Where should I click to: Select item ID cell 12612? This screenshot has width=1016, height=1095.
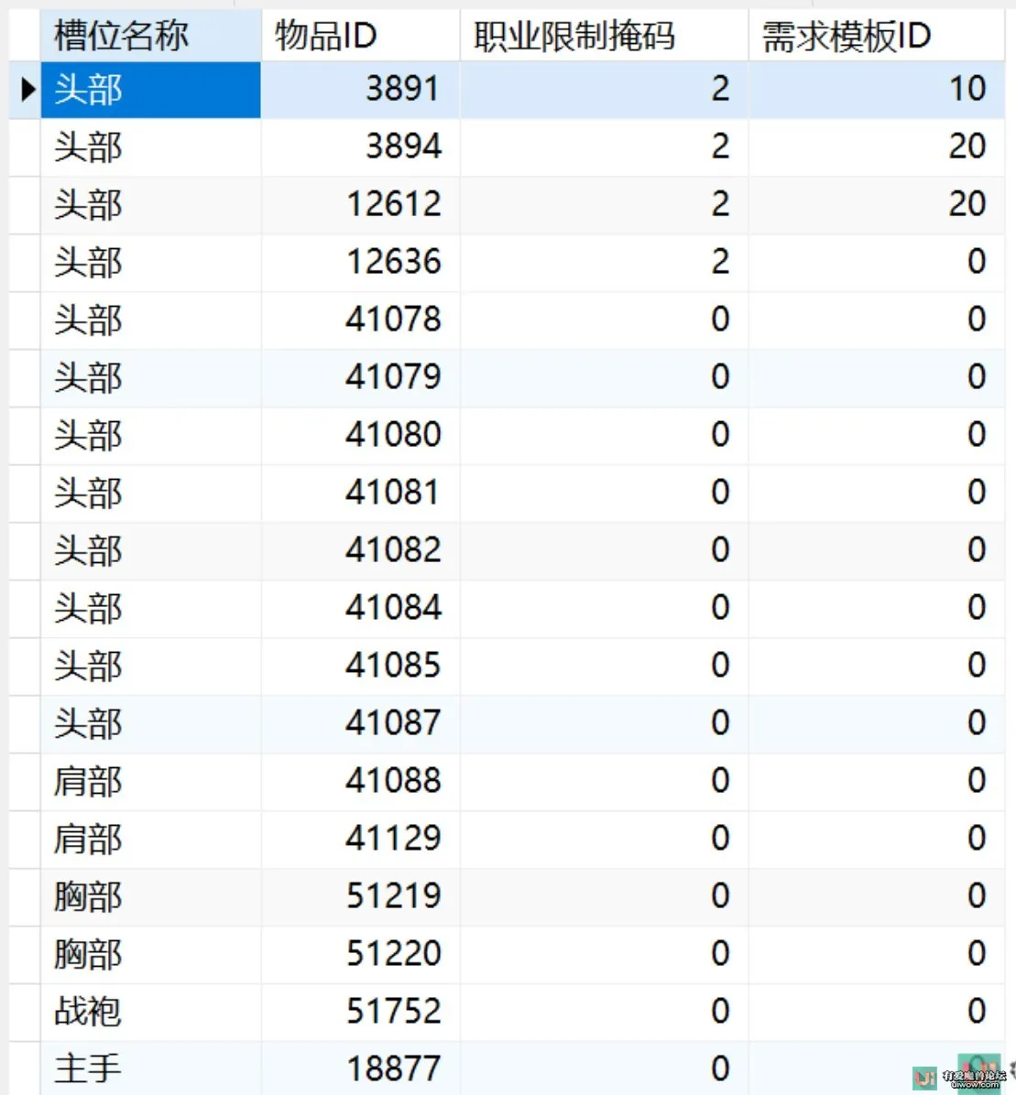[361, 204]
